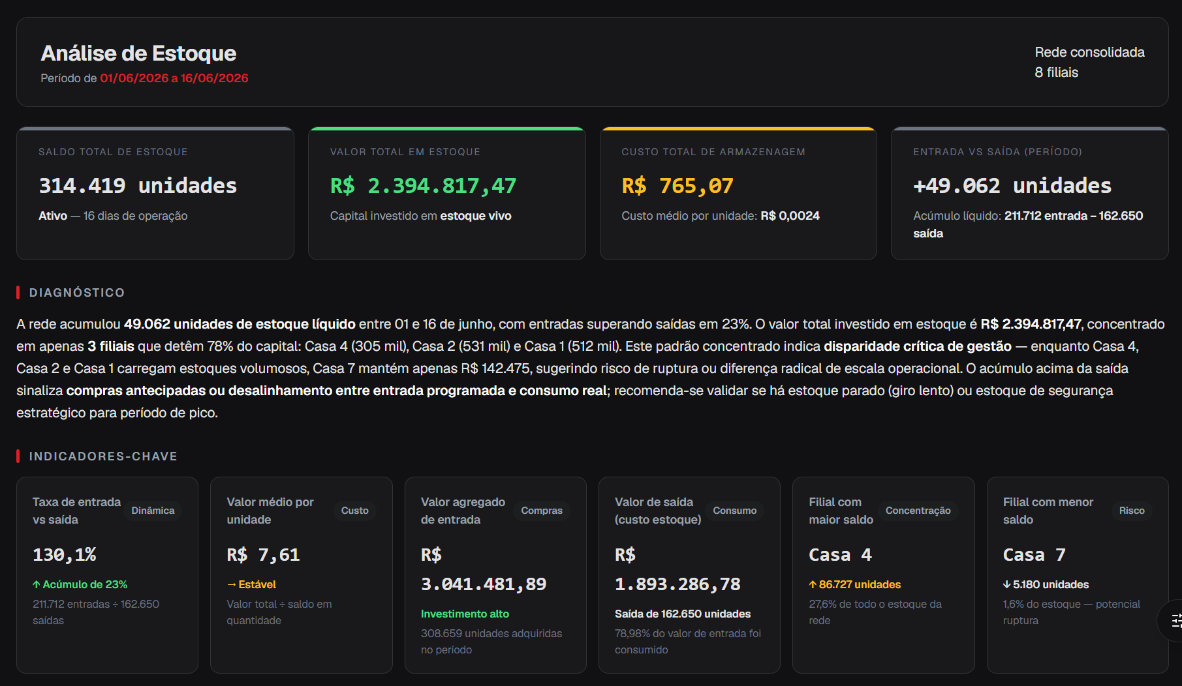This screenshot has height=686, width=1182.
Task: Open the Saldo Total de Estoque card
Action: (x=155, y=194)
